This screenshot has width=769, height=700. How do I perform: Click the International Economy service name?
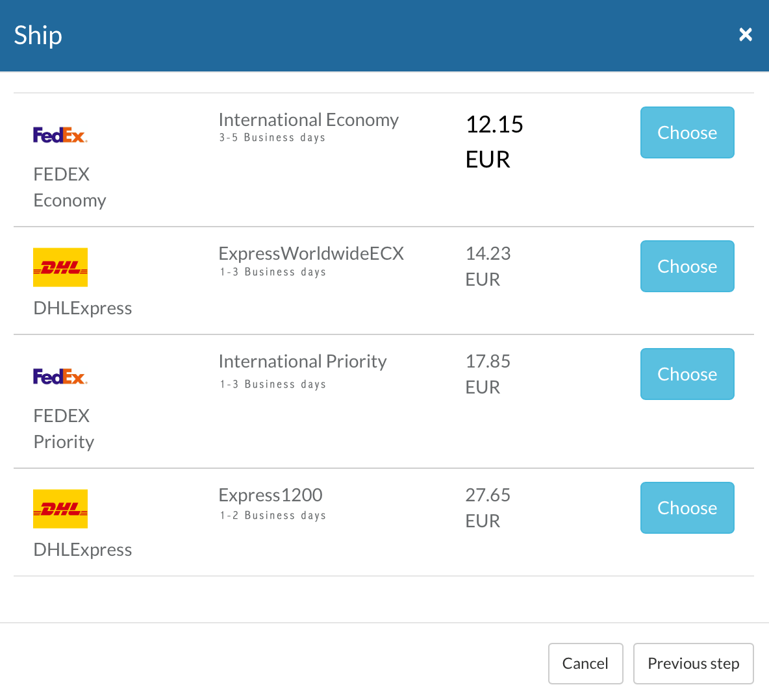click(309, 120)
